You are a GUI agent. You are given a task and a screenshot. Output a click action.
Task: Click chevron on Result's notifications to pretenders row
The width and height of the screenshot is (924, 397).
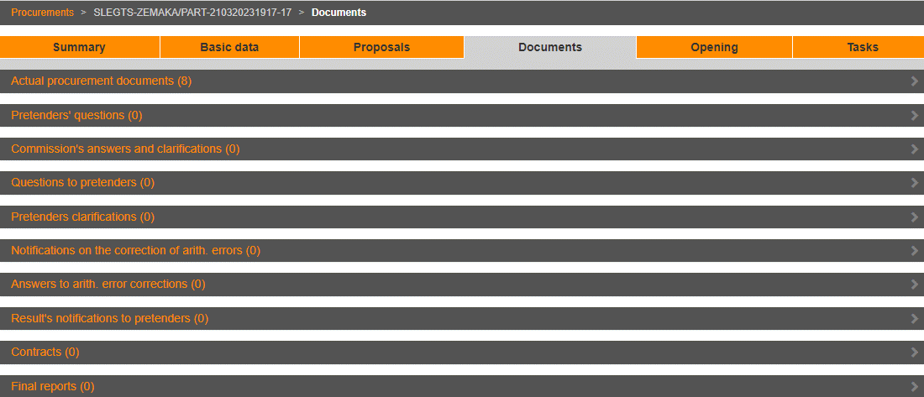(x=914, y=318)
